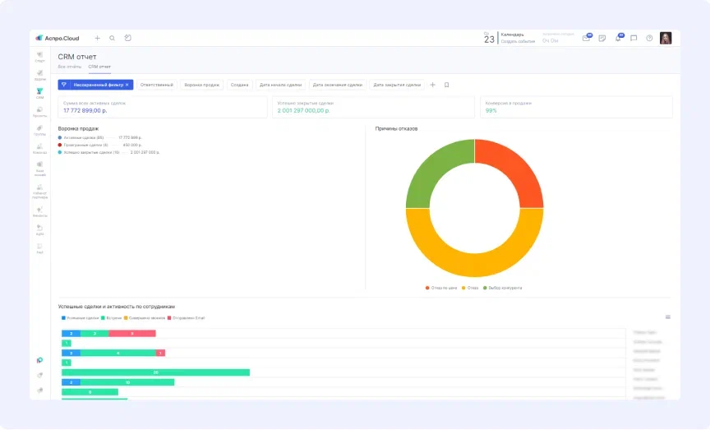The width and height of the screenshot is (710, 430).
Task: Toggle the Успешные сделки legend series
Action: (x=80, y=317)
